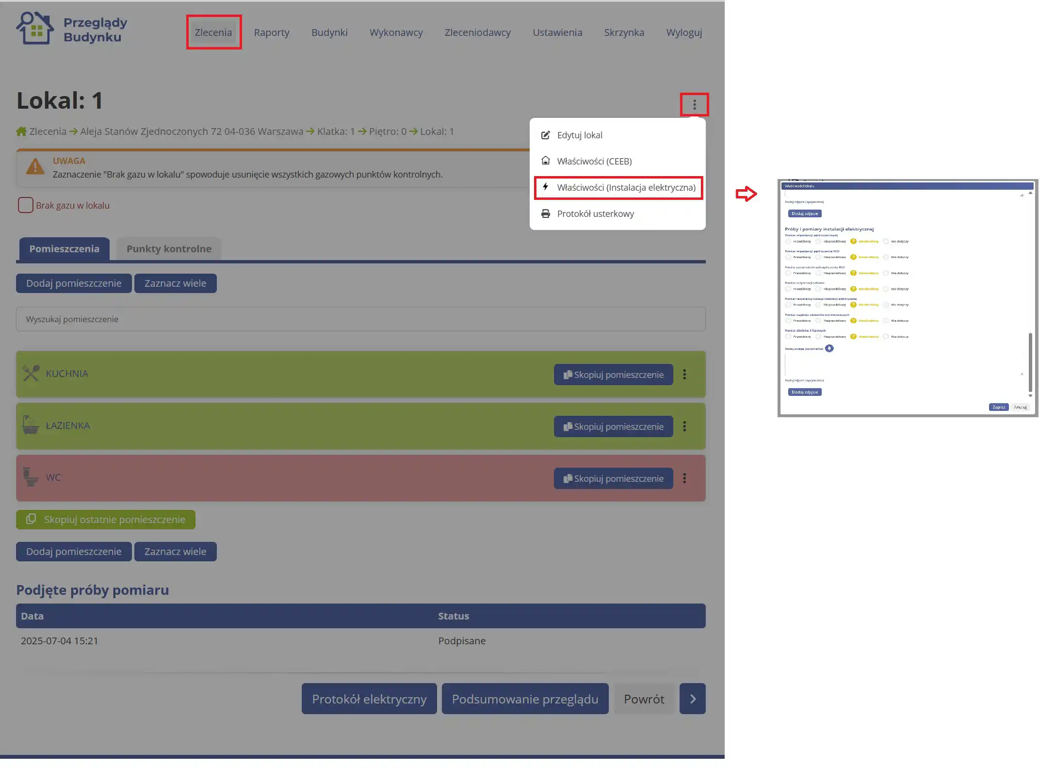Screen dimensions: 1055x768
Task: Click the Podsumowanie przeglądu button
Action: (x=525, y=699)
